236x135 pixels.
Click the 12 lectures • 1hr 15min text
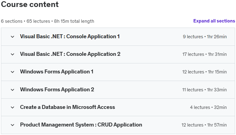click(205, 72)
